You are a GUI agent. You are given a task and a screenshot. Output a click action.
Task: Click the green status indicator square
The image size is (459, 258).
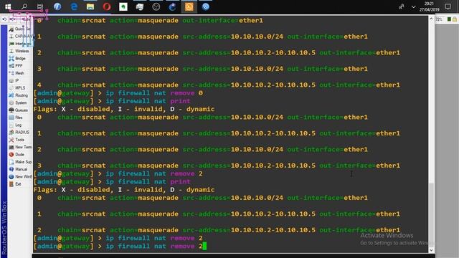coord(449,19)
